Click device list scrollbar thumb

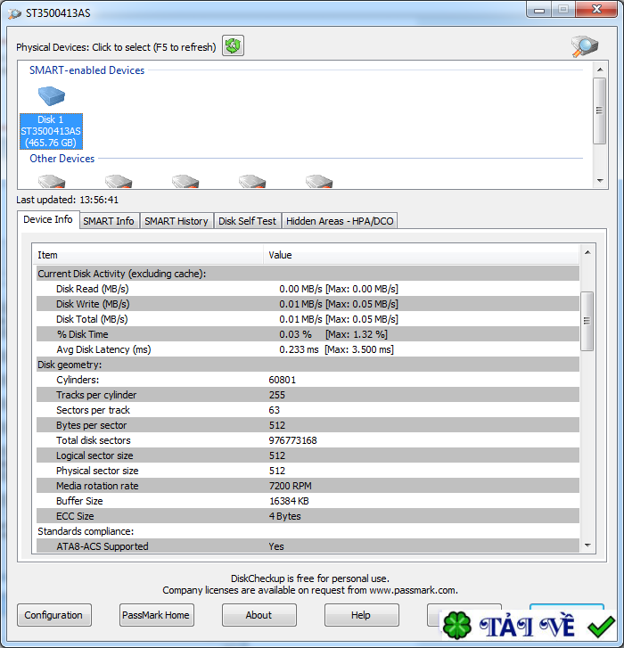[x=600, y=111]
